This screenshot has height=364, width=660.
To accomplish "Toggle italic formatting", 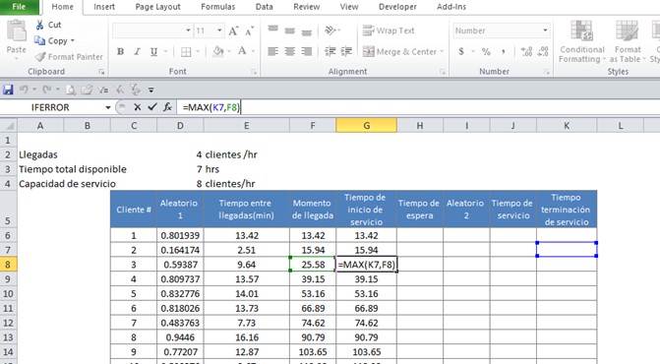I will (138, 51).
